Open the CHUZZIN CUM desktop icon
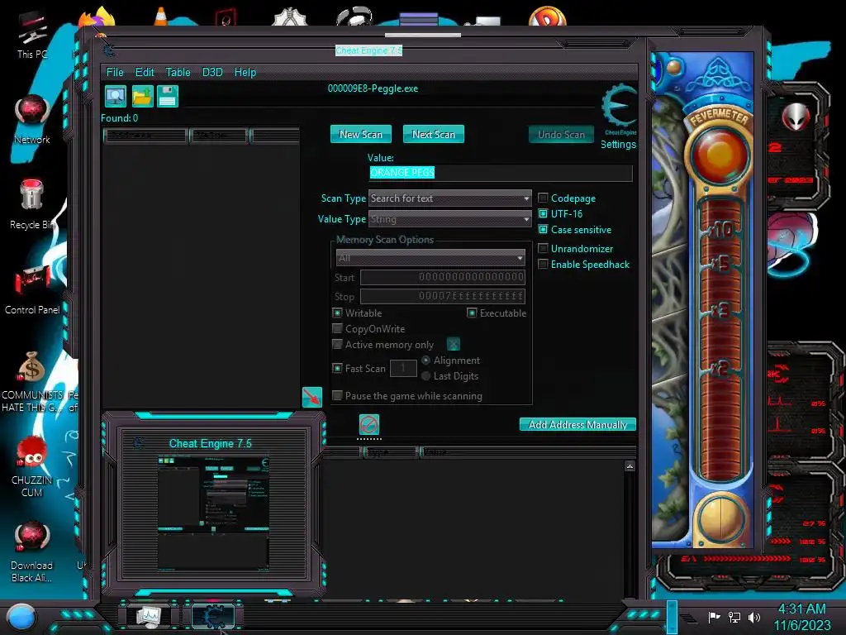Image resolution: width=846 pixels, height=635 pixels. click(32, 466)
